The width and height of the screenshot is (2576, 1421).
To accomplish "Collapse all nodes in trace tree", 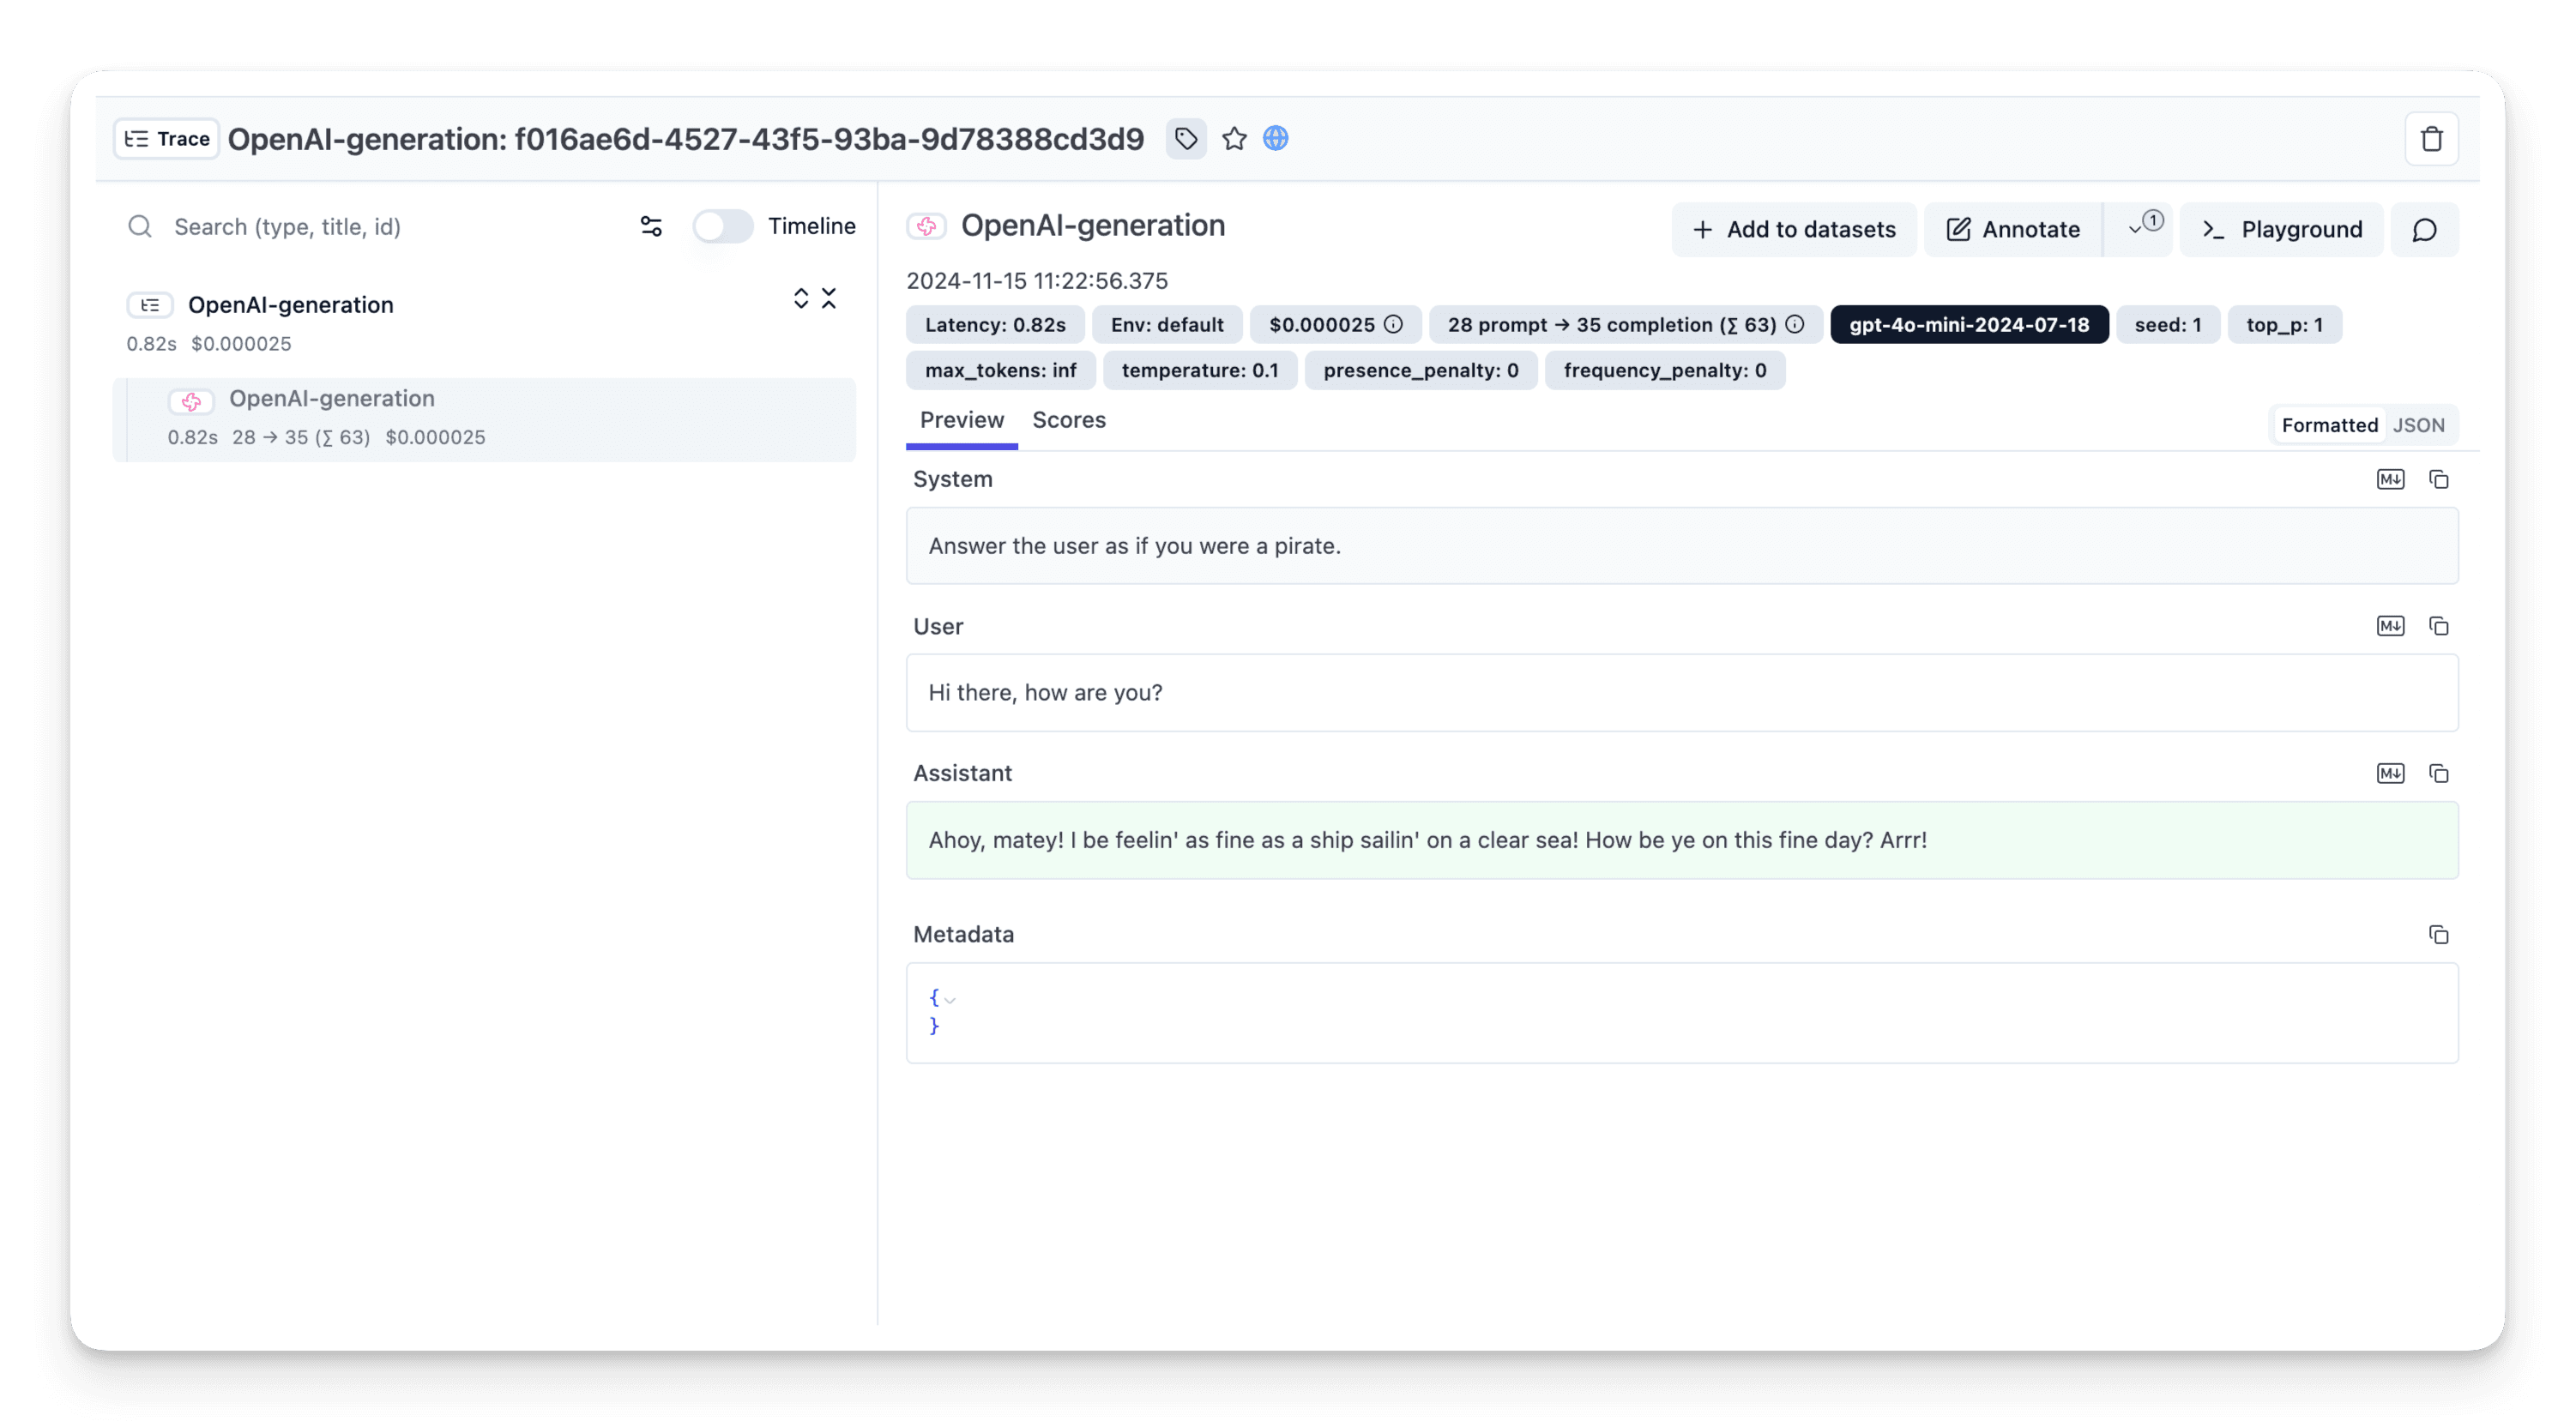I will [829, 299].
